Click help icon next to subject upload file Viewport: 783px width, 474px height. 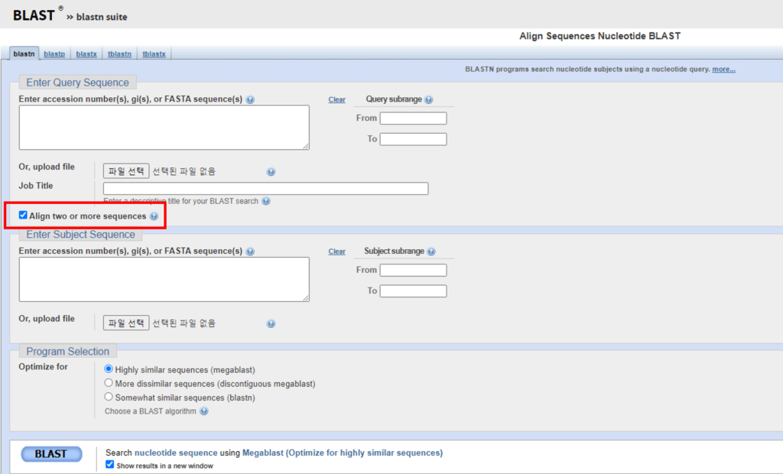pyautogui.click(x=271, y=323)
